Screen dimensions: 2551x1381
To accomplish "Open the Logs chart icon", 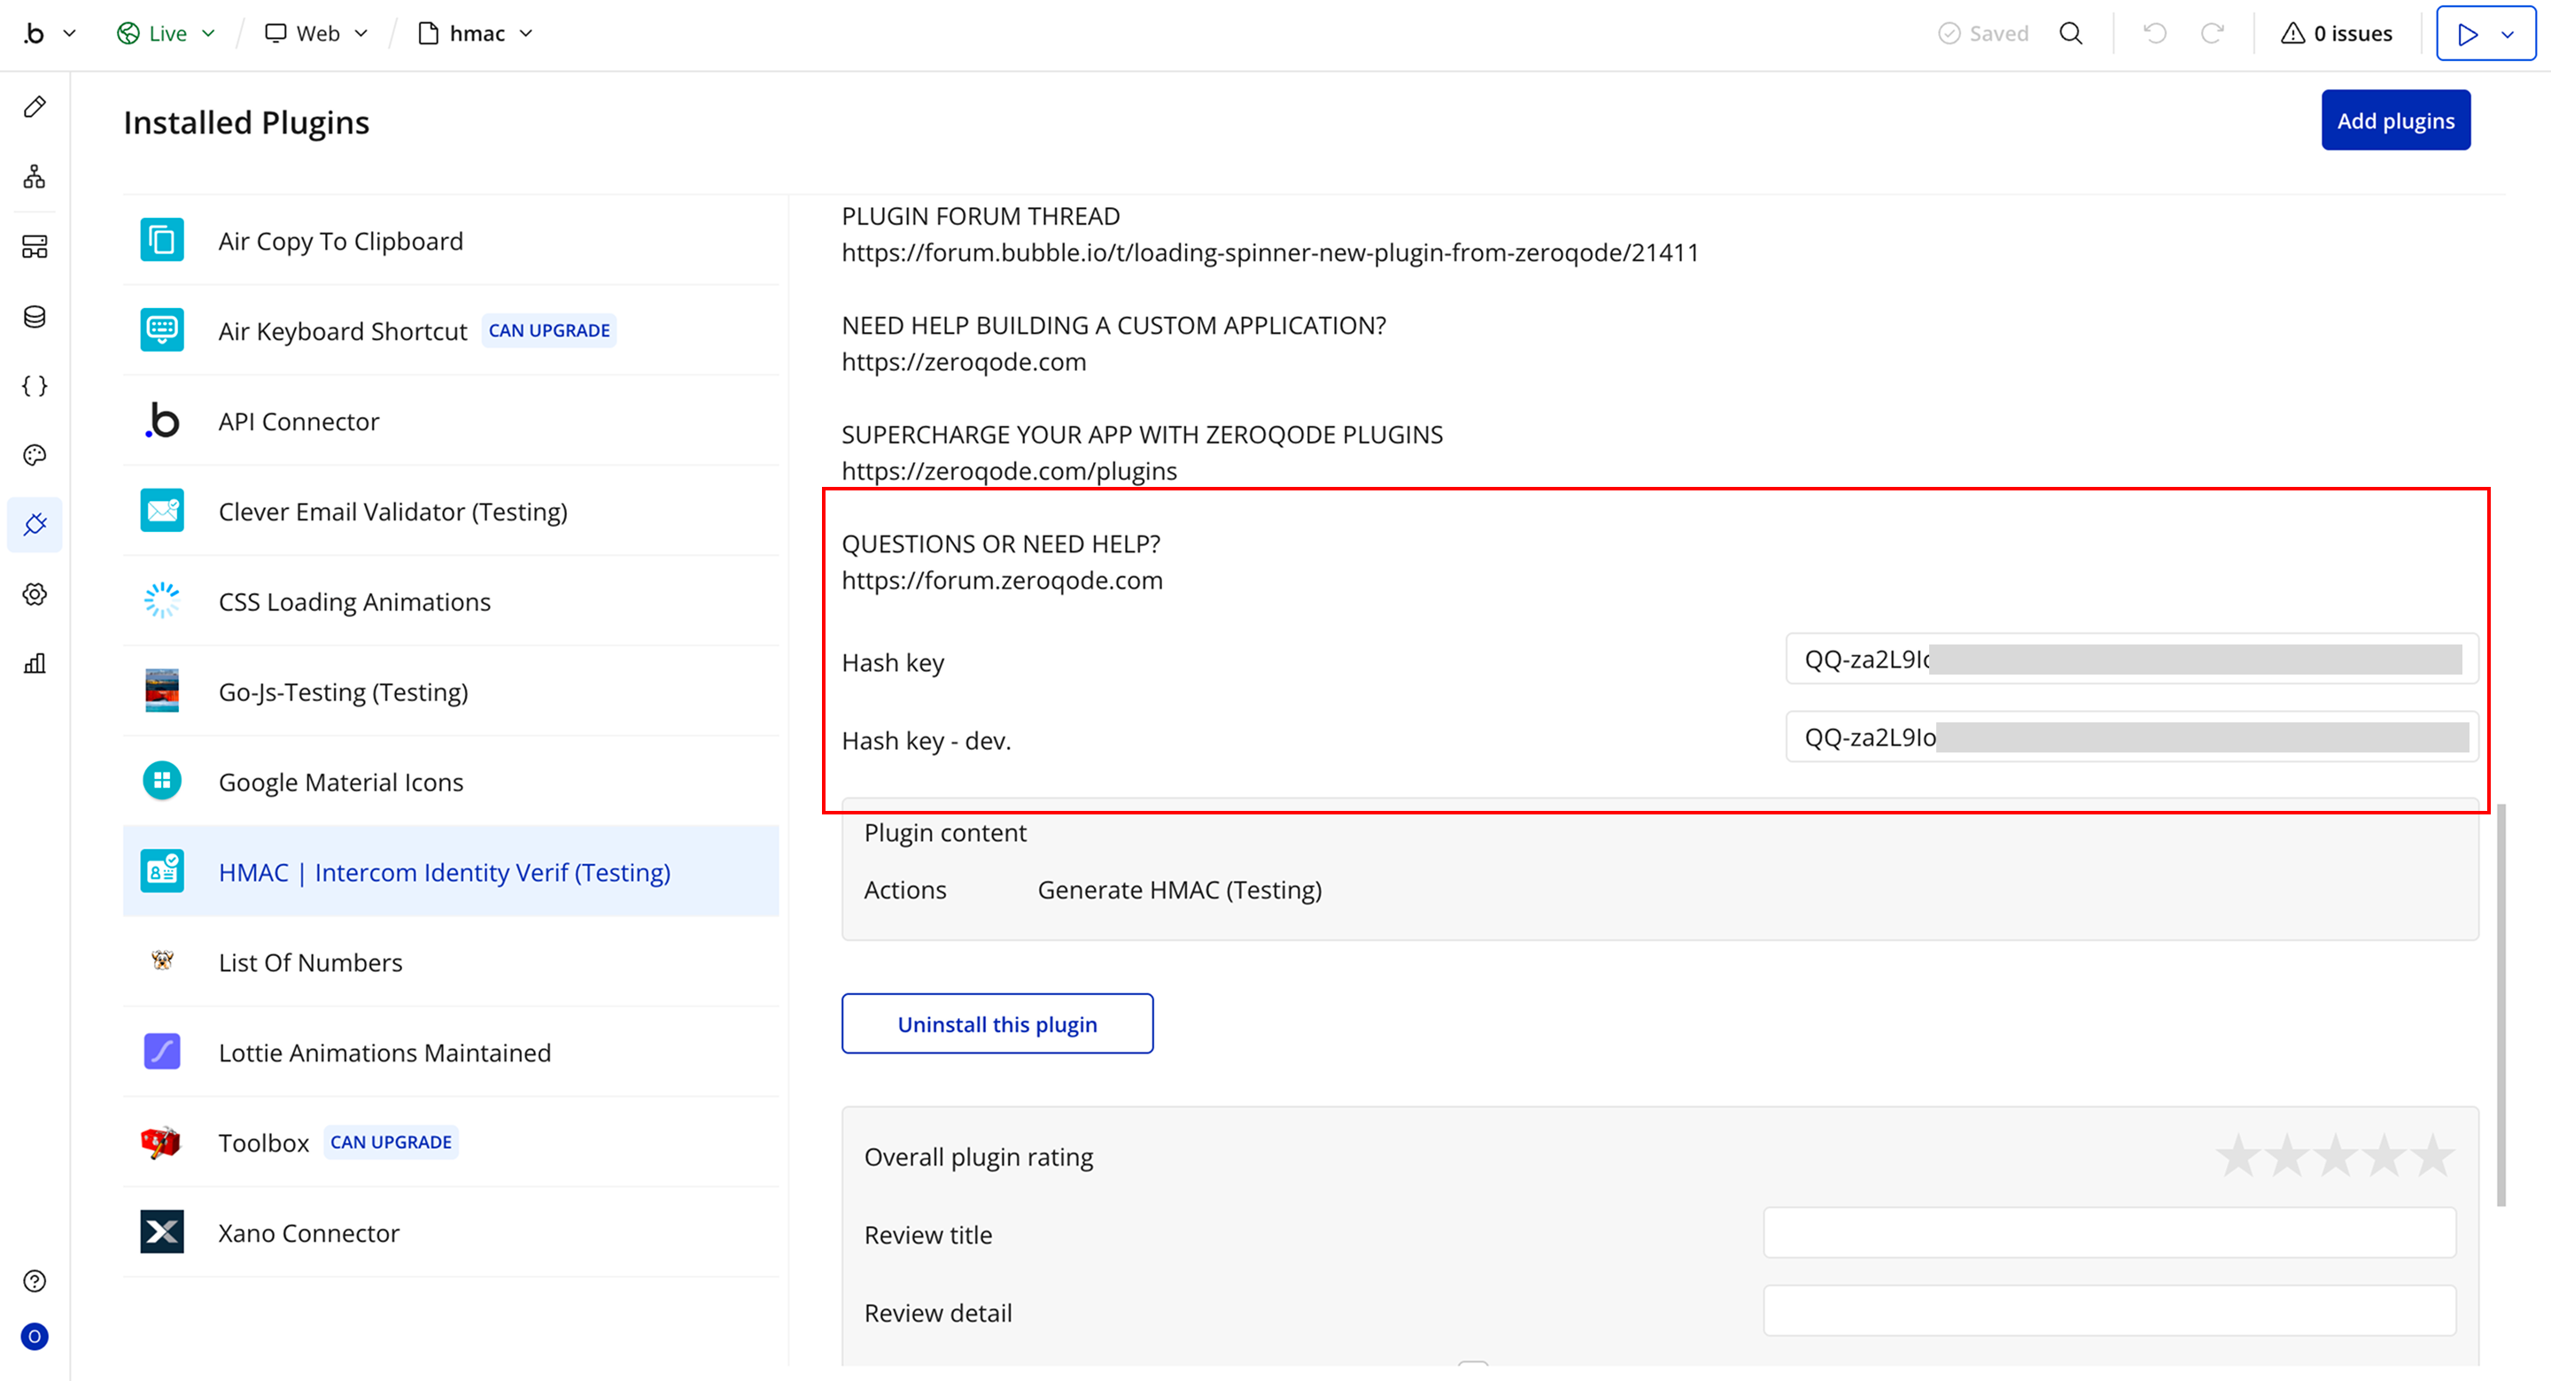I will pos(35,663).
